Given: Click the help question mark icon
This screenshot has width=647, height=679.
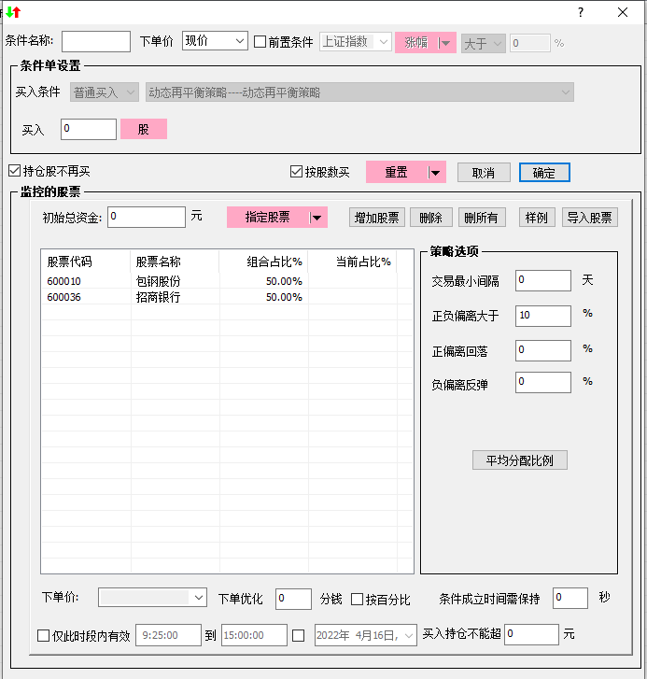Looking at the screenshot, I should (x=581, y=12).
